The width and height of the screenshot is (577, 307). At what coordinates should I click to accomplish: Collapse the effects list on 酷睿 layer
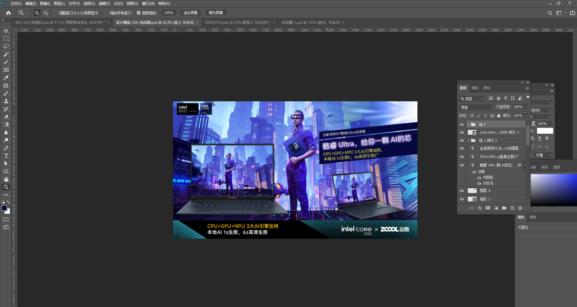pos(524,165)
